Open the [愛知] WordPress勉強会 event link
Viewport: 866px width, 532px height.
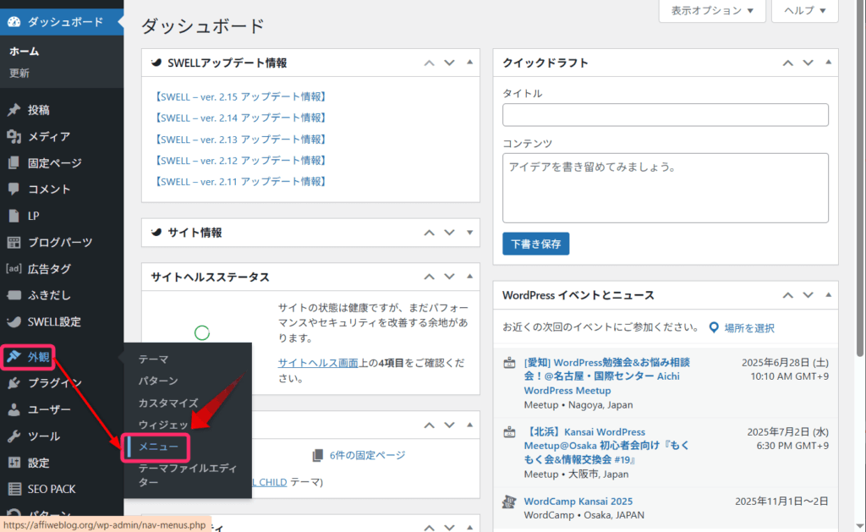click(607, 376)
